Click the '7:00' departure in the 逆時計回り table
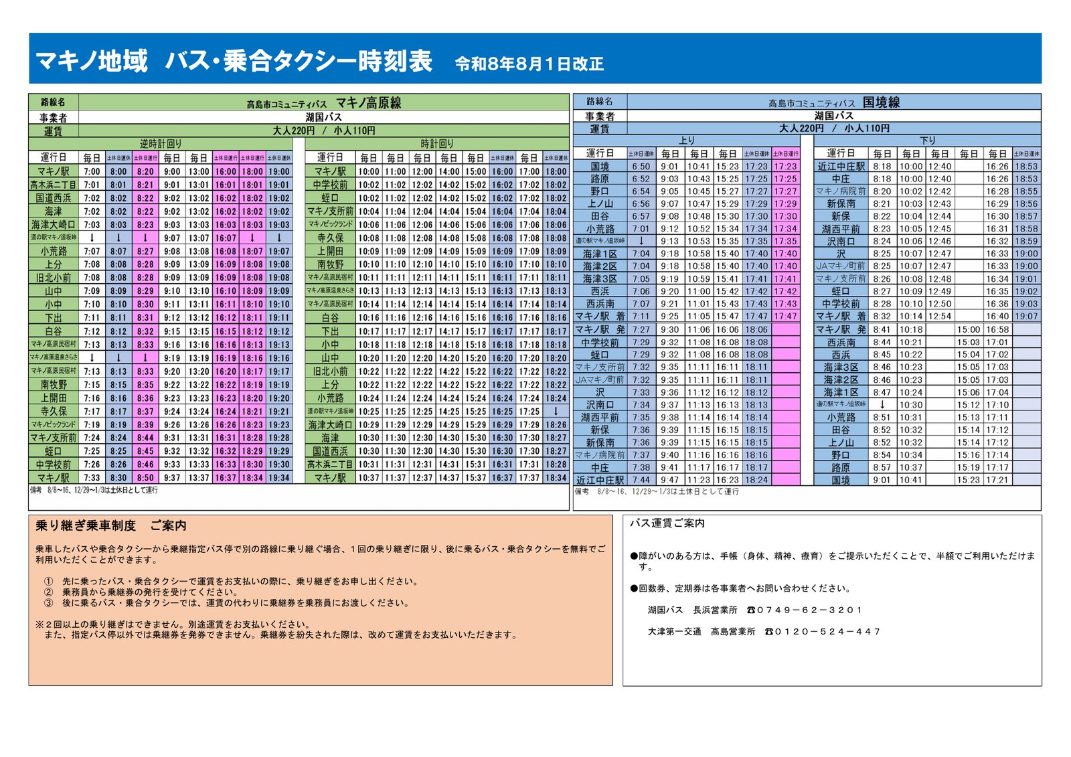This screenshot has width=1071, height=757. tap(92, 171)
